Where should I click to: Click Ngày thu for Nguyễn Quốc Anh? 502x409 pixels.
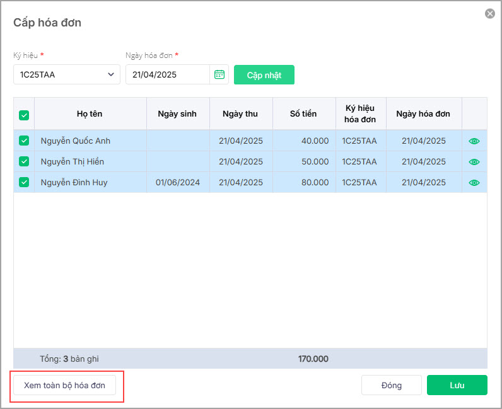[x=241, y=141]
